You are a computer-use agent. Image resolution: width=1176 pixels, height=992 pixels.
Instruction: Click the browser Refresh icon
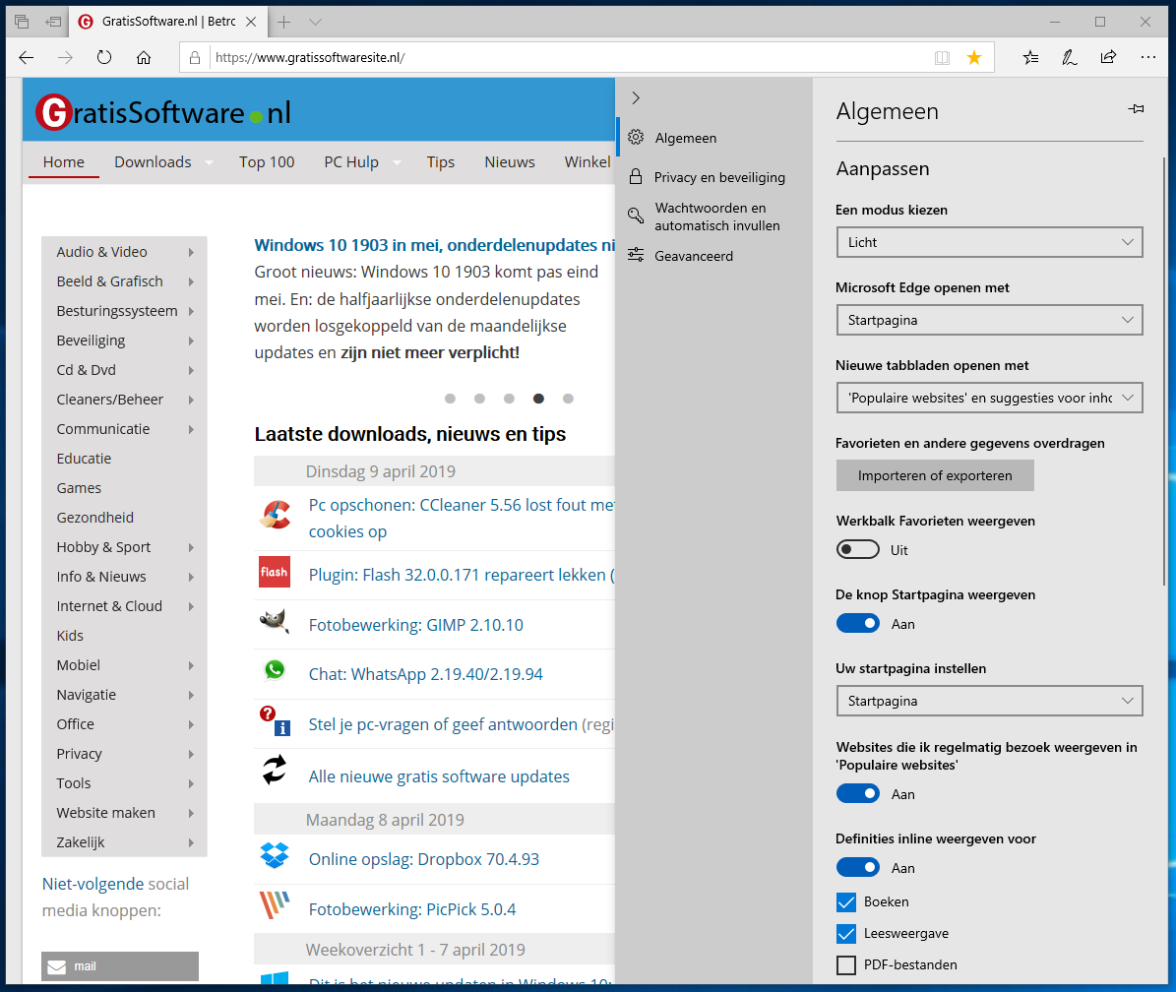point(104,57)
